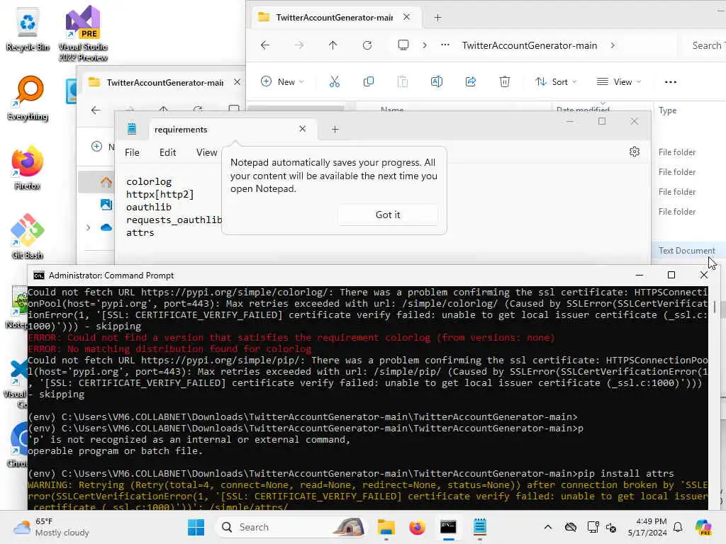Click the colorlog line in Notepad
The height and width of the screenshot is (544, 726).
(x=149, y=182)
